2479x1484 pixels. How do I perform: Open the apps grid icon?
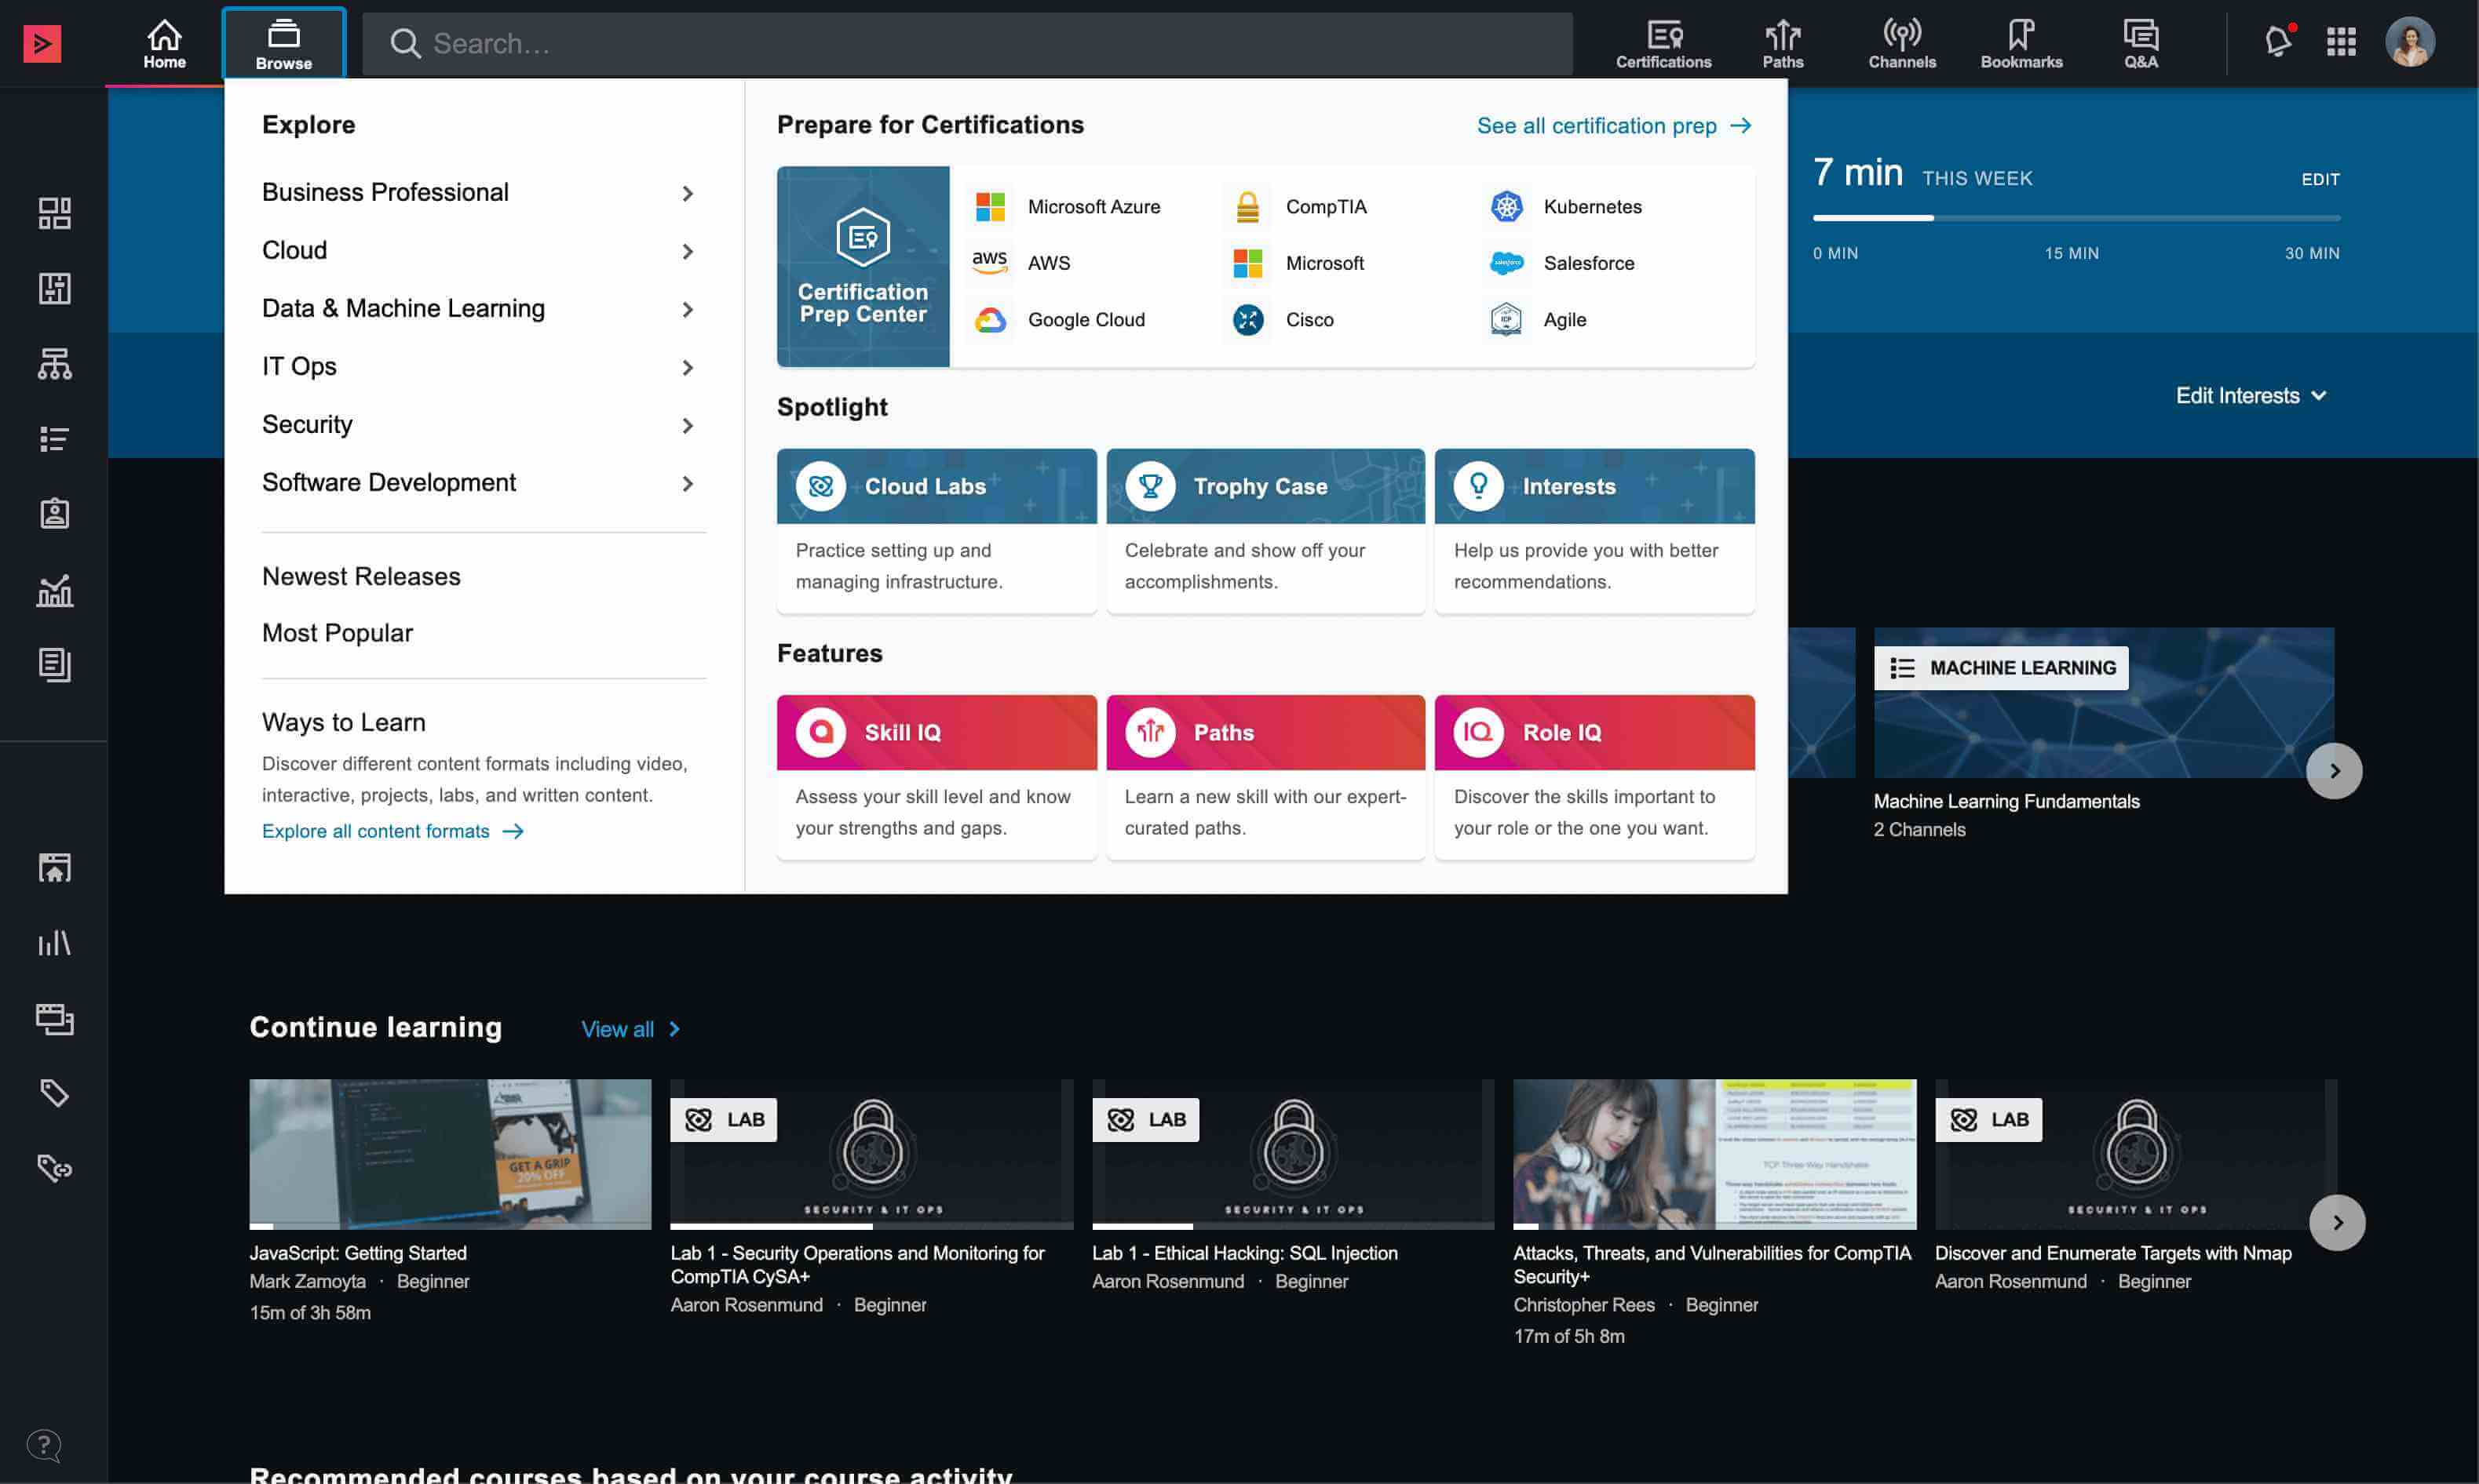2341,42
